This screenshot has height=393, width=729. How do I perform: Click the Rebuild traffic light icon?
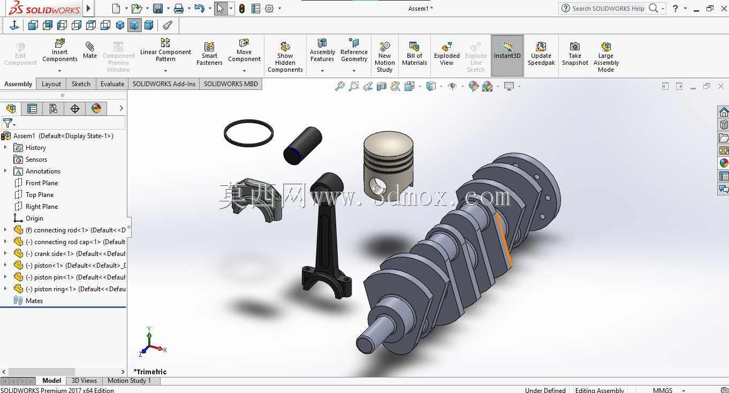click(x=242, y=9)
